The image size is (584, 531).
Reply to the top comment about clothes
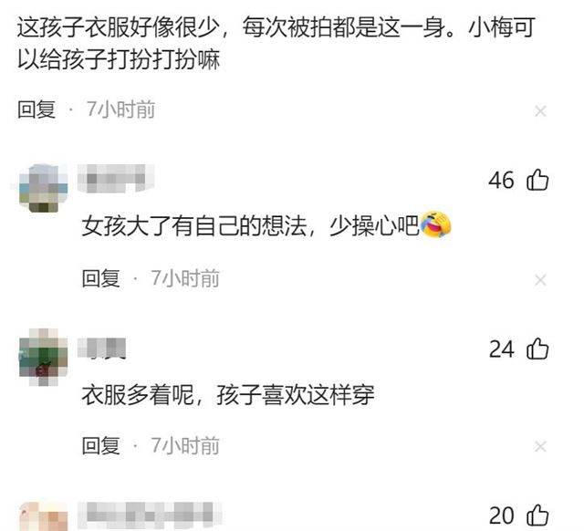coord(36,109)
